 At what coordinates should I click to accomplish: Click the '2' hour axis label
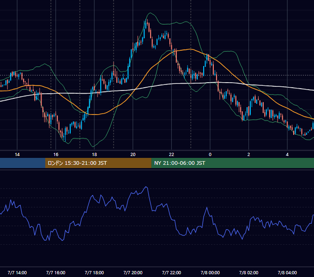tap(249, 155)
